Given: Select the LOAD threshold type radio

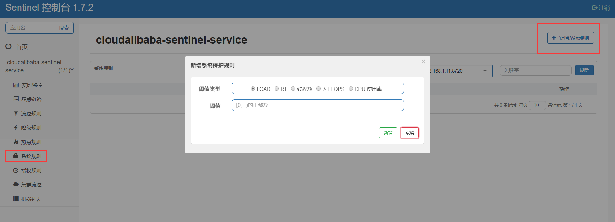Looking at the screenshot, I should (253, 89).
